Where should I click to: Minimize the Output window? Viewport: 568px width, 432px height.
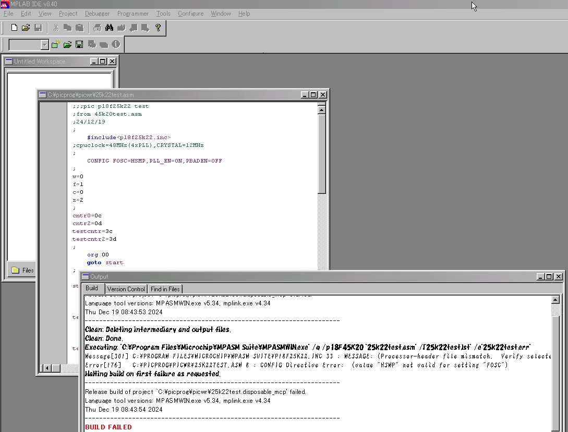coord(540,277)
